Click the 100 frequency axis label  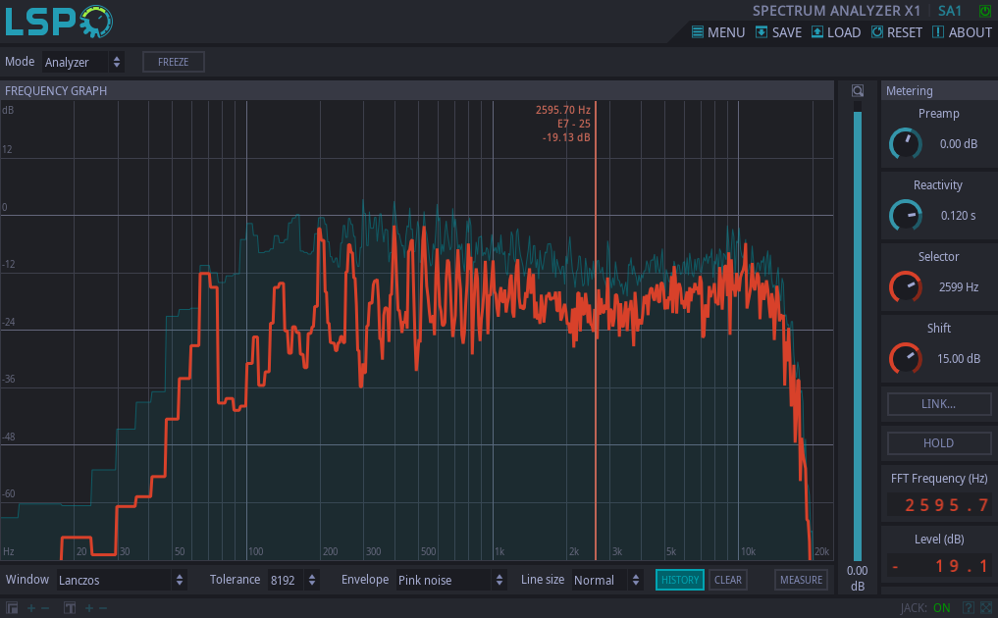[256, 552]
